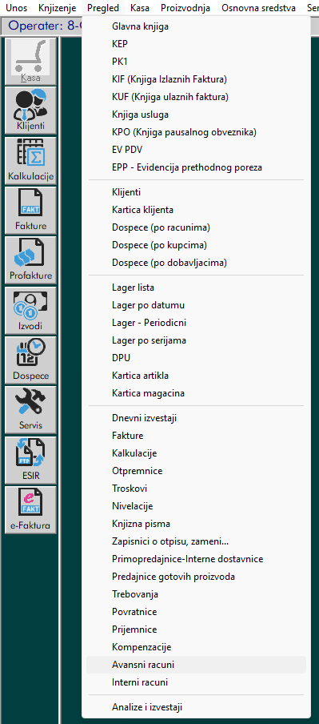Select Knjizna pisma entry

(196, 524)
